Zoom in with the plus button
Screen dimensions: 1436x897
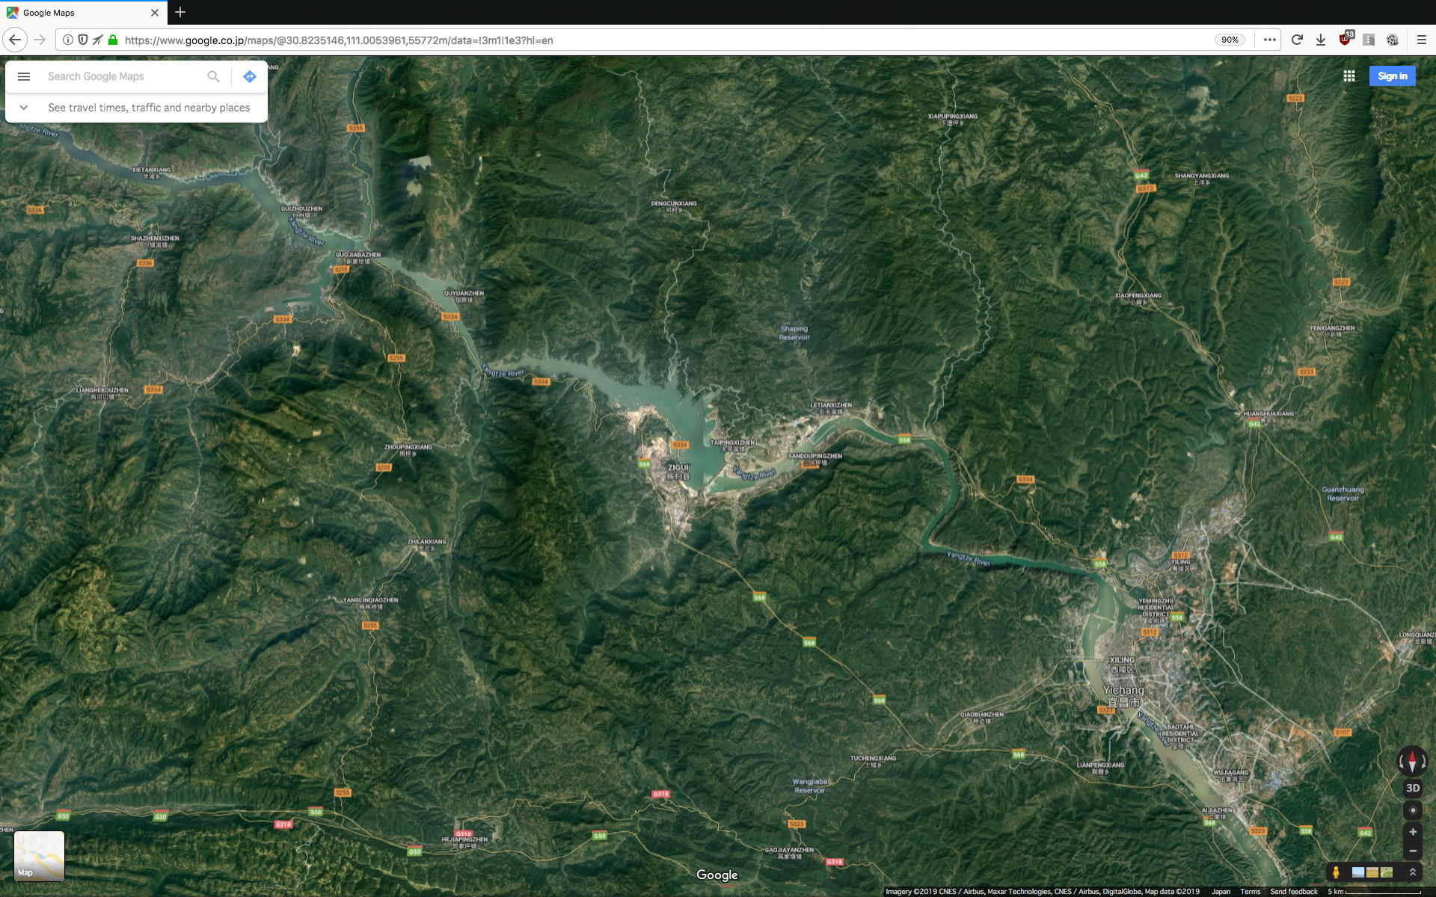click(x=1412, y=832)
